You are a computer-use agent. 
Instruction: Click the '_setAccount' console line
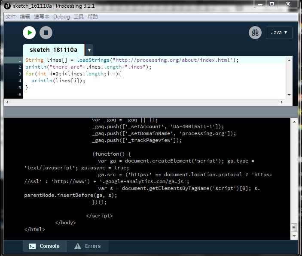pyautogui.click(x=158, y=126)
